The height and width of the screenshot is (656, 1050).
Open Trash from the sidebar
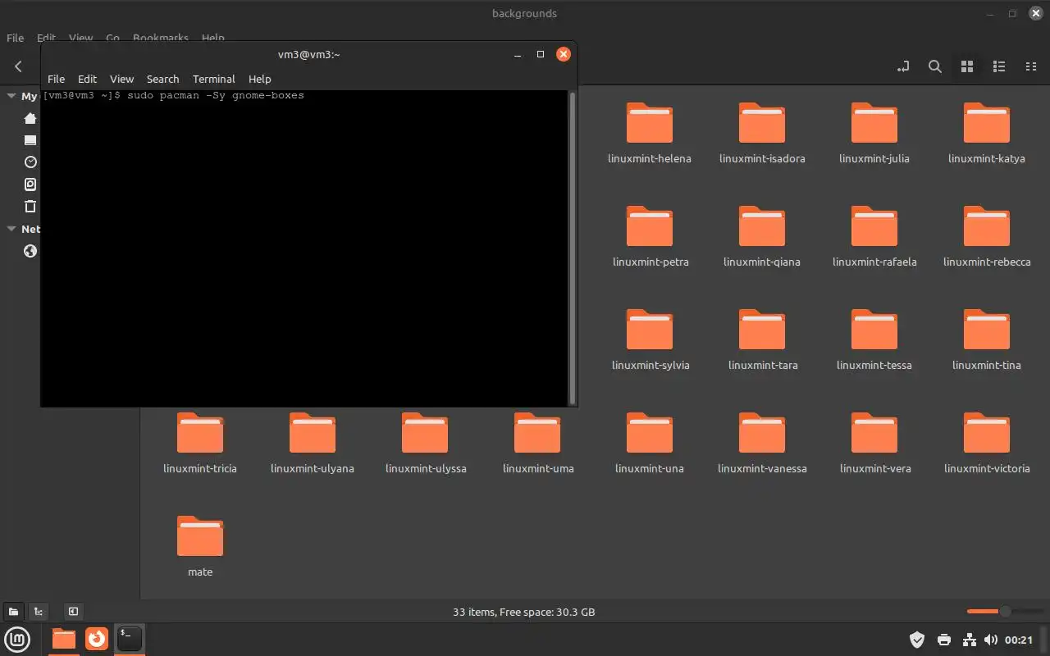(30, 207)
